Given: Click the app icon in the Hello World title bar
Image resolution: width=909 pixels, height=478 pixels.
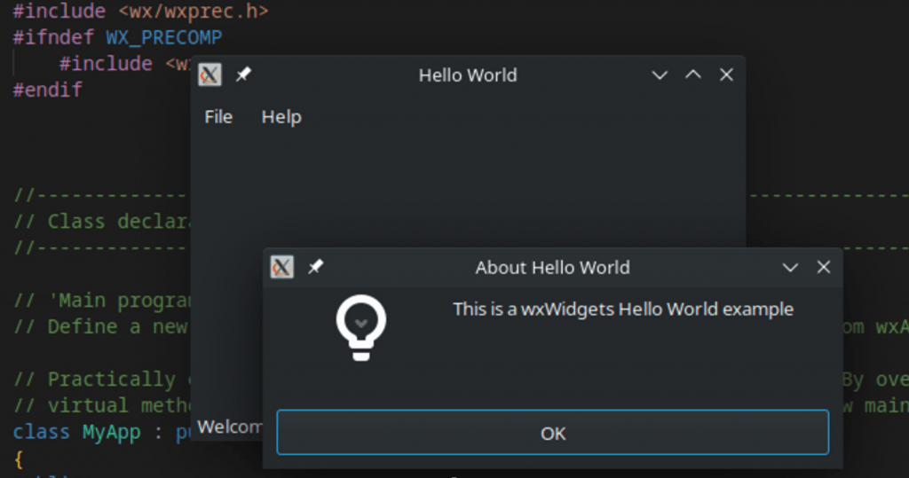Looking at the screenshot, I should tap(209, 74).
